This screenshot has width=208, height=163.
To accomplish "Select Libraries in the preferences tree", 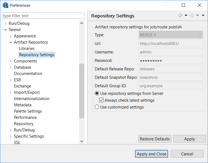I will [x=27, y=49].
